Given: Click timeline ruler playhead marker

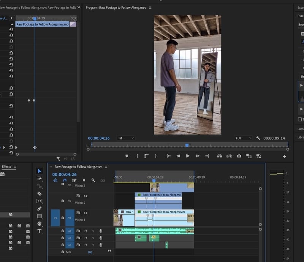Looking at the screenshot, I should (x=154, y=181).
